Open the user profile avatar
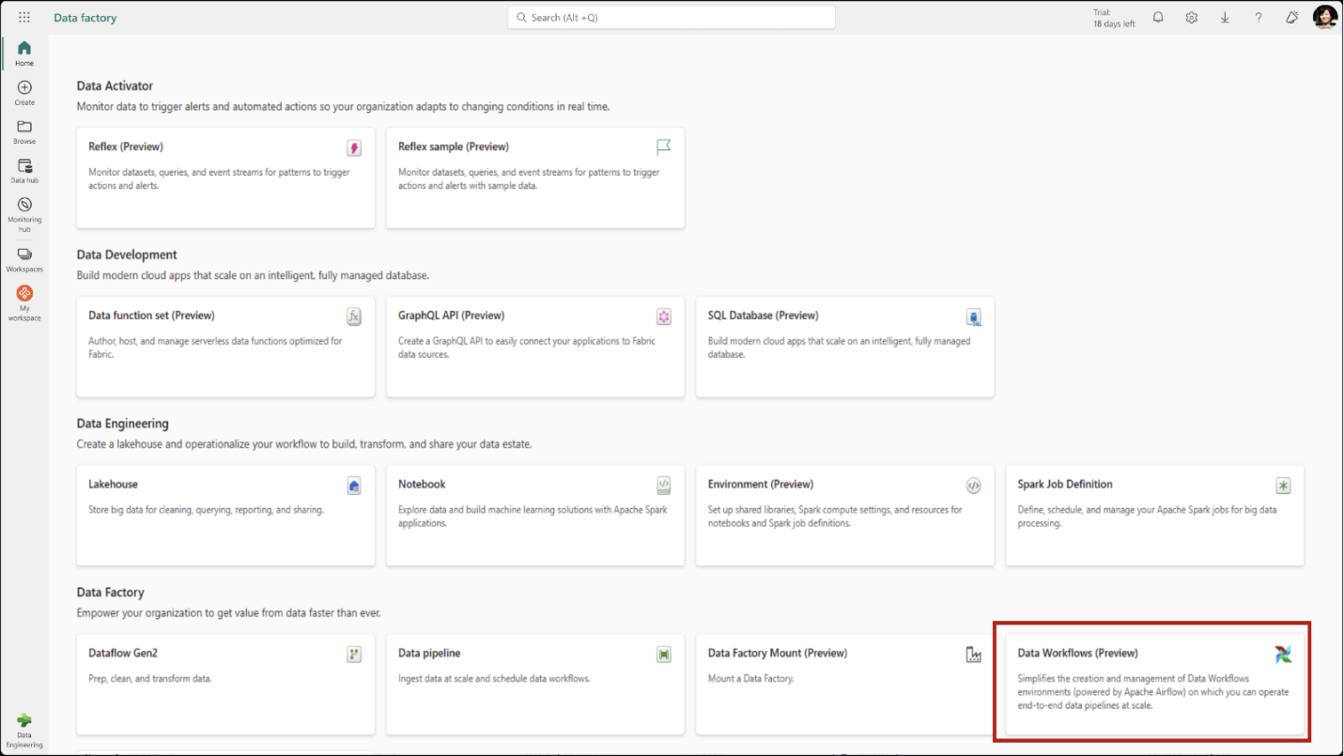1344x756 pixels. [1325, 17]
